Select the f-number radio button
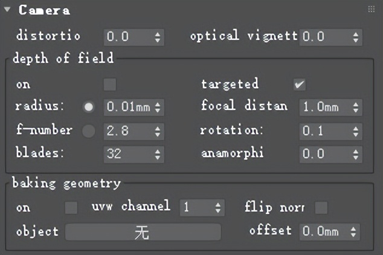This screenshot has height=255, width=383. (x=89, y=131)
